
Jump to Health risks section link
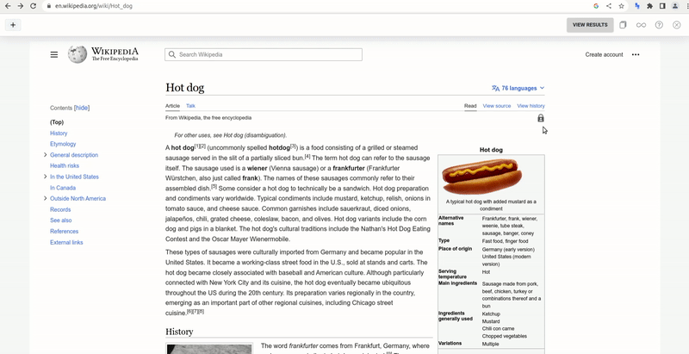(65, 165)
